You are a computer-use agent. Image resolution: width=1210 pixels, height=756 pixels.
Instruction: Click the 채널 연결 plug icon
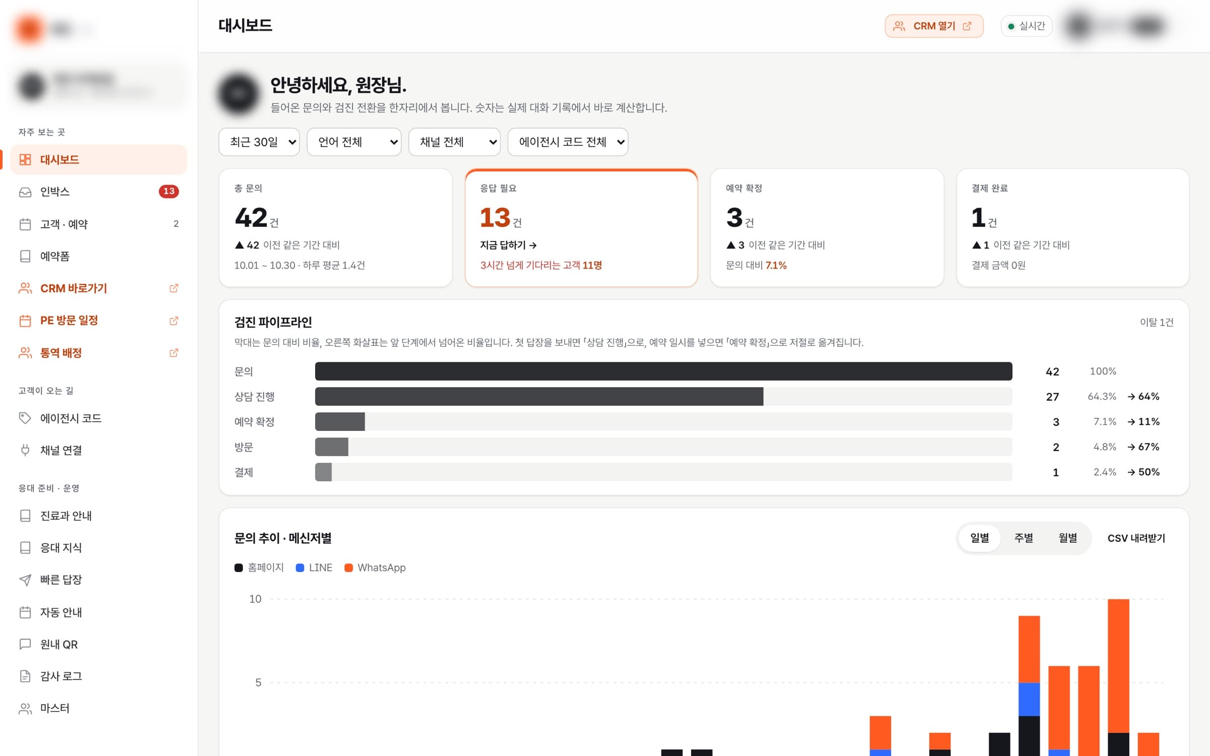pos(25,450)
